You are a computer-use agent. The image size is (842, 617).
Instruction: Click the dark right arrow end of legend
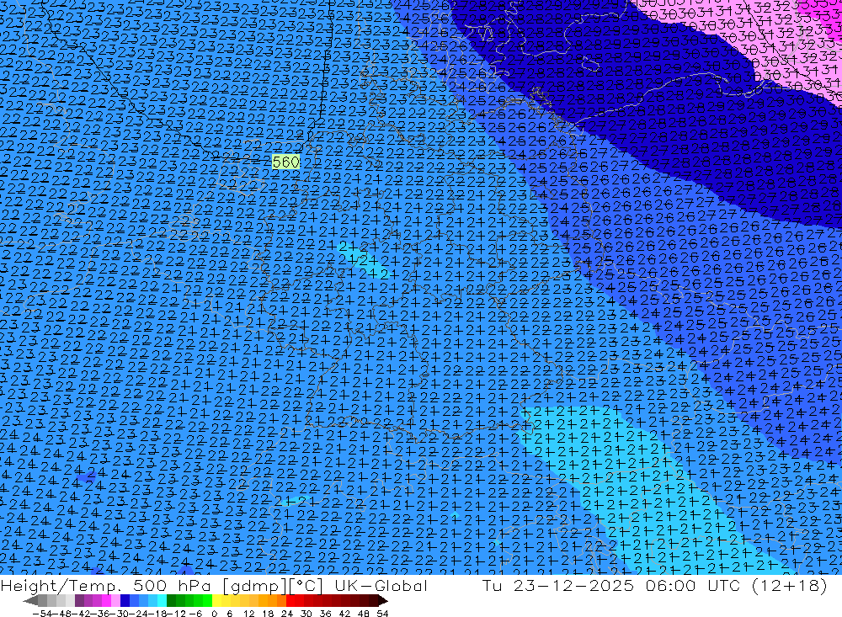tap(383, 601)
